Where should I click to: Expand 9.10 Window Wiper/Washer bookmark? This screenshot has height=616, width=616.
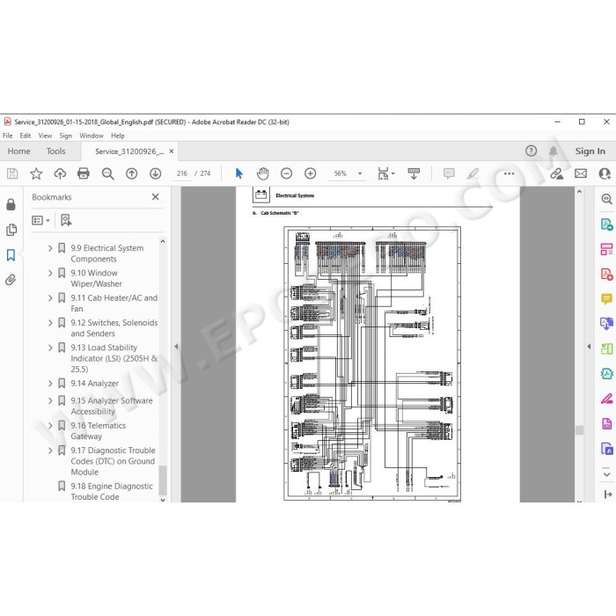(x=50, y=273)
